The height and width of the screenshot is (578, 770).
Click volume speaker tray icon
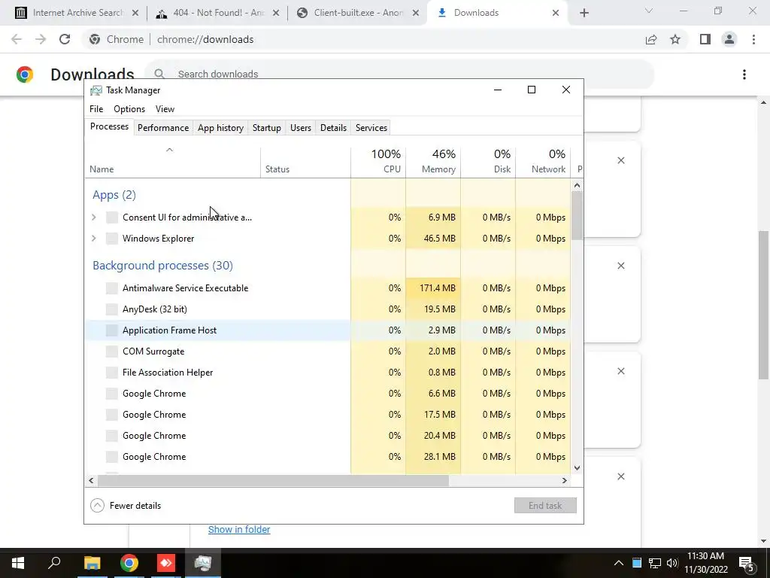(672, 563)
